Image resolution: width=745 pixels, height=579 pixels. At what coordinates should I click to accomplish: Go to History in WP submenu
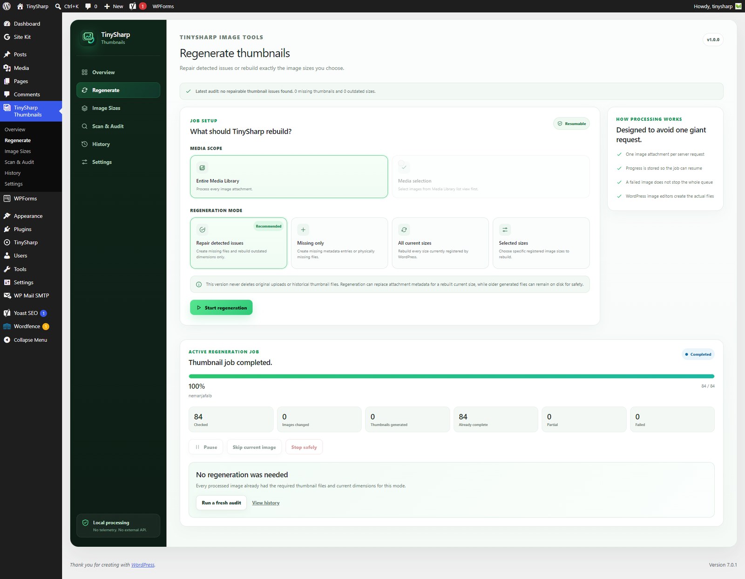point(13,173)
